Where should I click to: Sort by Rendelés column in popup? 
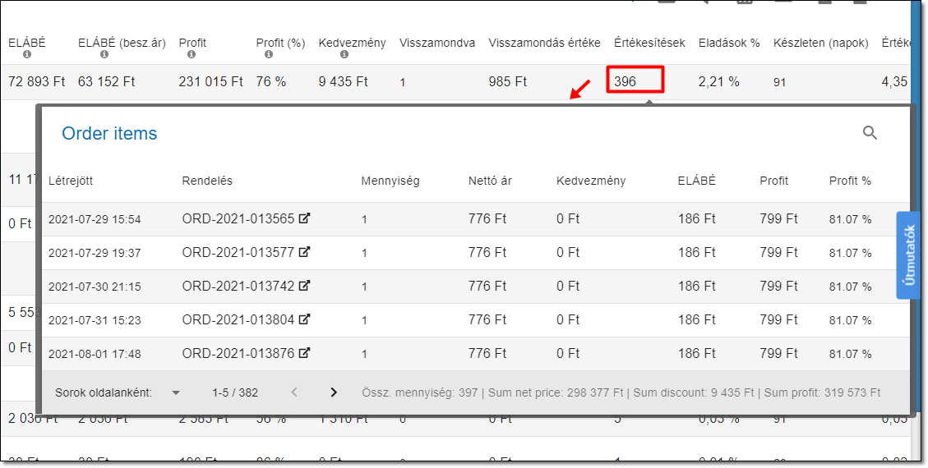pos(207,181)
